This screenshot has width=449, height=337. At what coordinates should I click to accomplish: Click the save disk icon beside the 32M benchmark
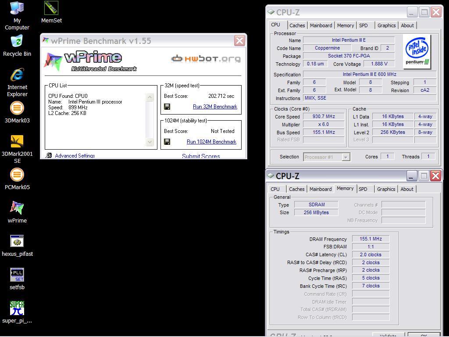[167, 107]
